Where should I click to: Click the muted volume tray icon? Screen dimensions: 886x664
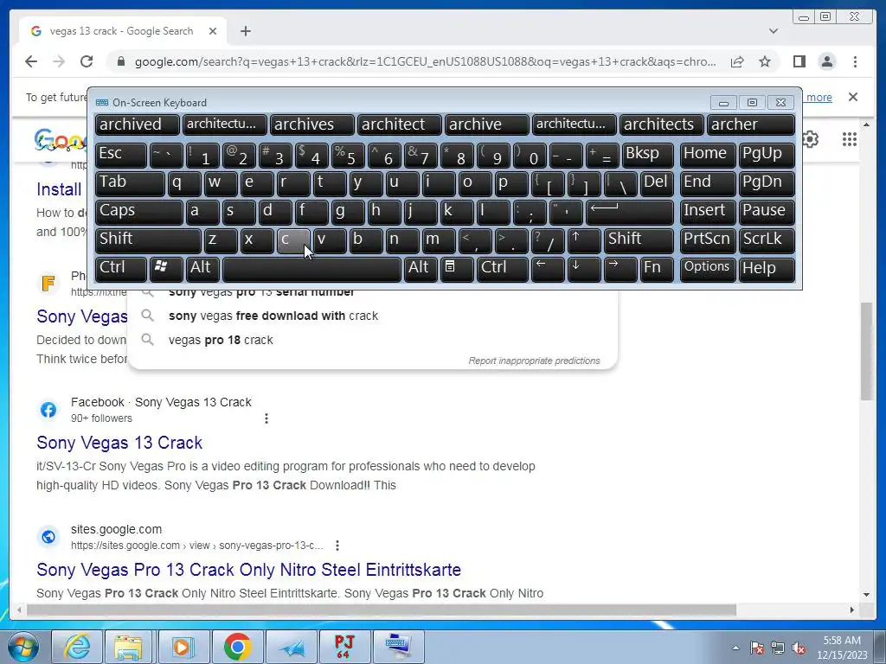799,648
